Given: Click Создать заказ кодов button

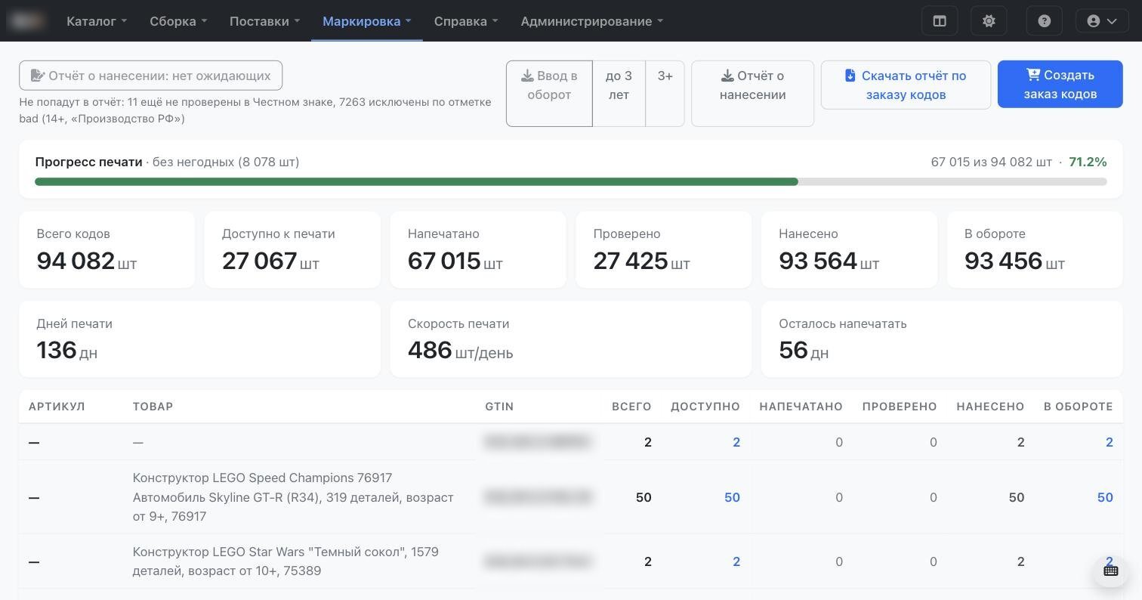Looking at the screenshot, I should click(x=1060, y=84).
